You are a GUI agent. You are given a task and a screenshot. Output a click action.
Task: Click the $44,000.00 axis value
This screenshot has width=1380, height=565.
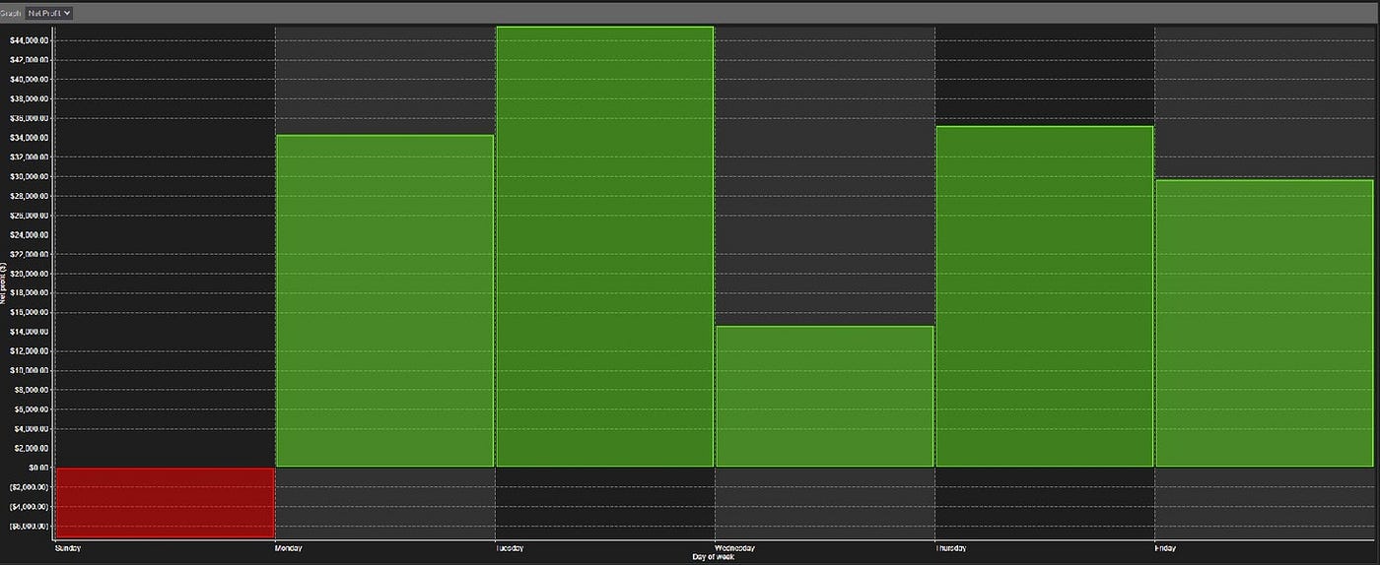[31, 40]
